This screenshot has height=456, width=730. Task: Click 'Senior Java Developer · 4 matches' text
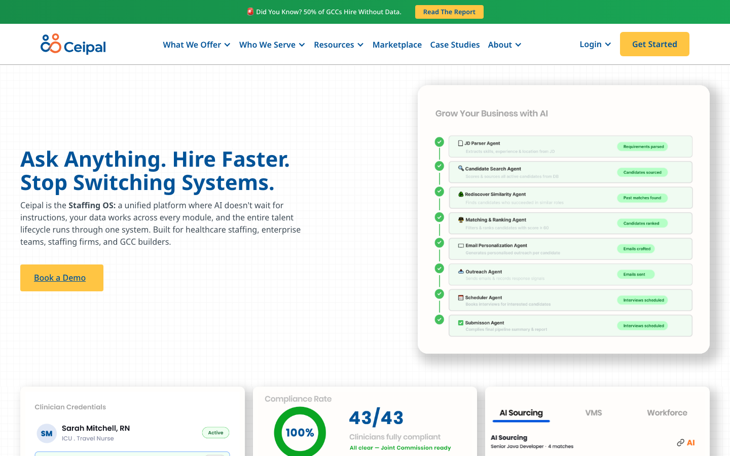click(532, 446)
